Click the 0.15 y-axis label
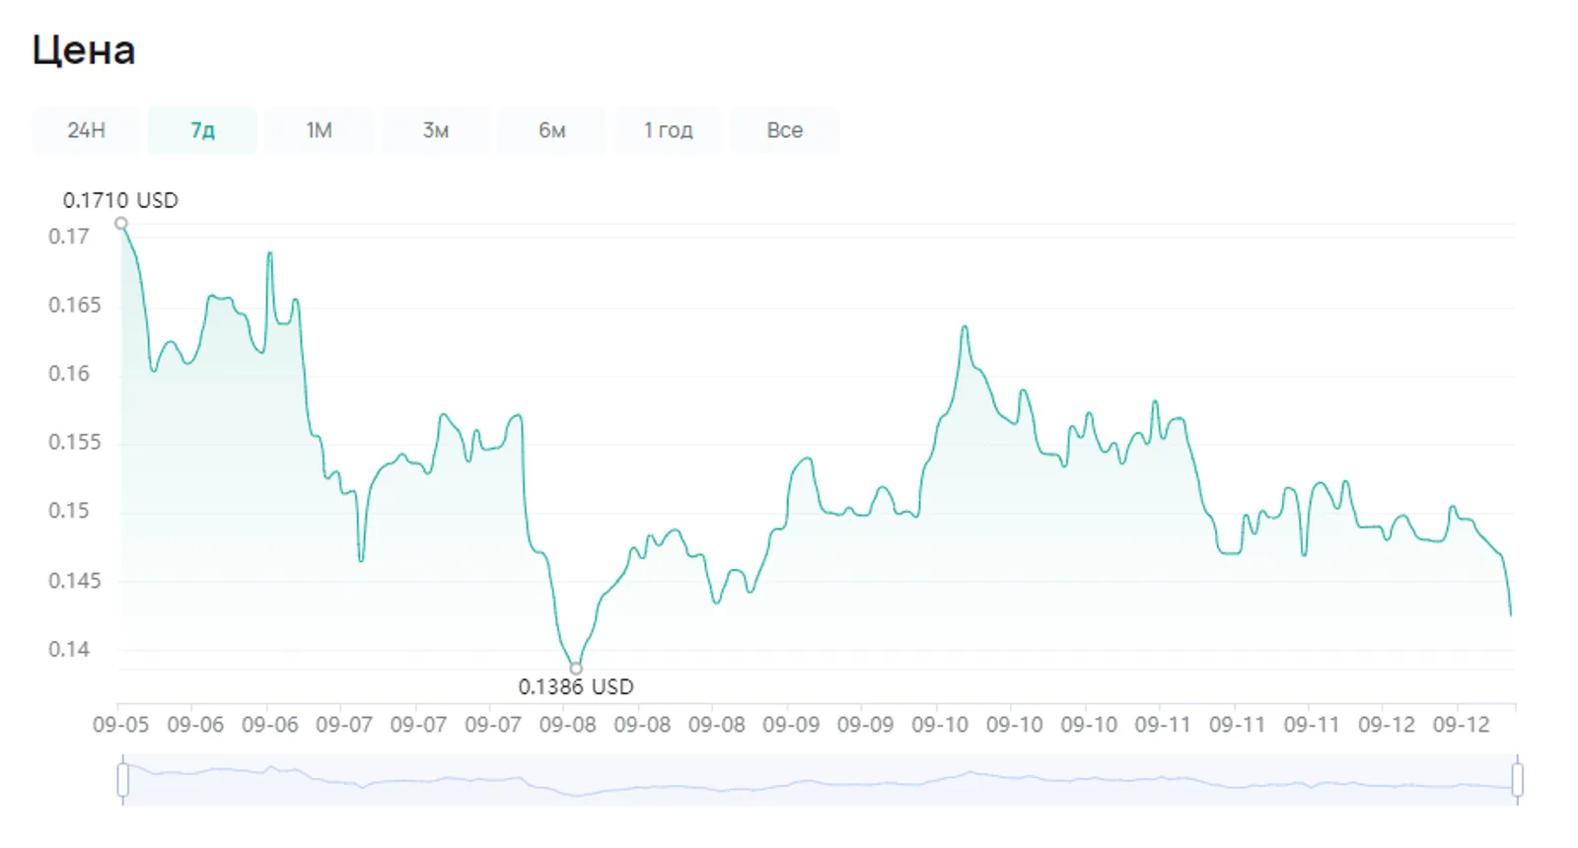 (69, 511)
